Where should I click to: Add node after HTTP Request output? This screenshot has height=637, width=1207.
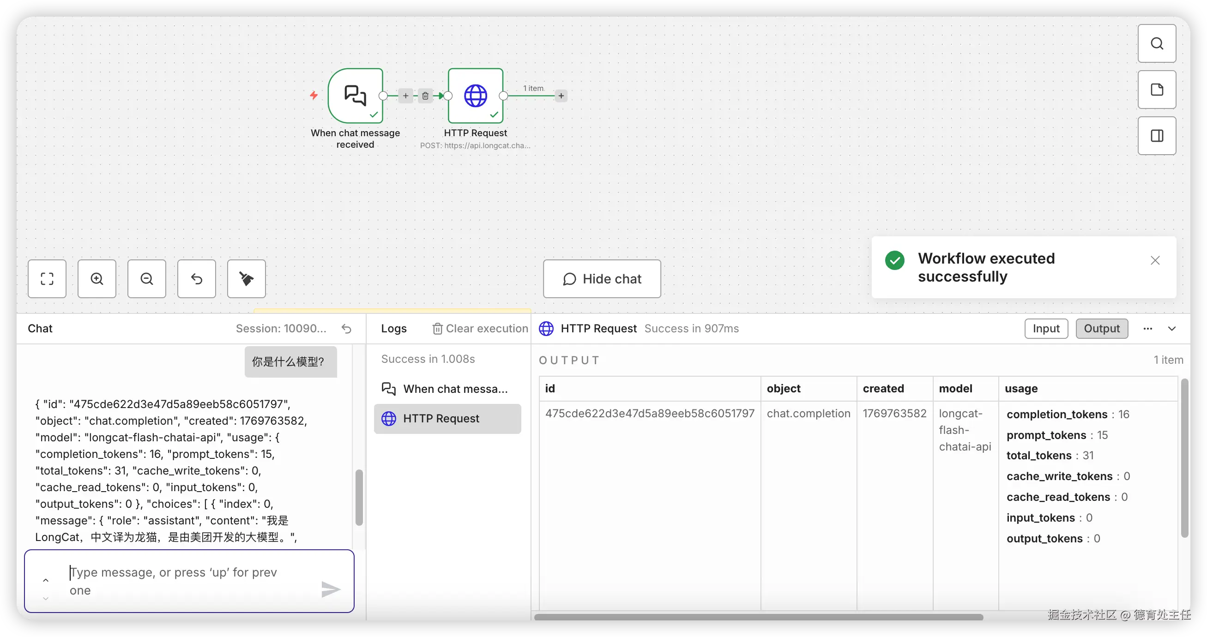561,96
